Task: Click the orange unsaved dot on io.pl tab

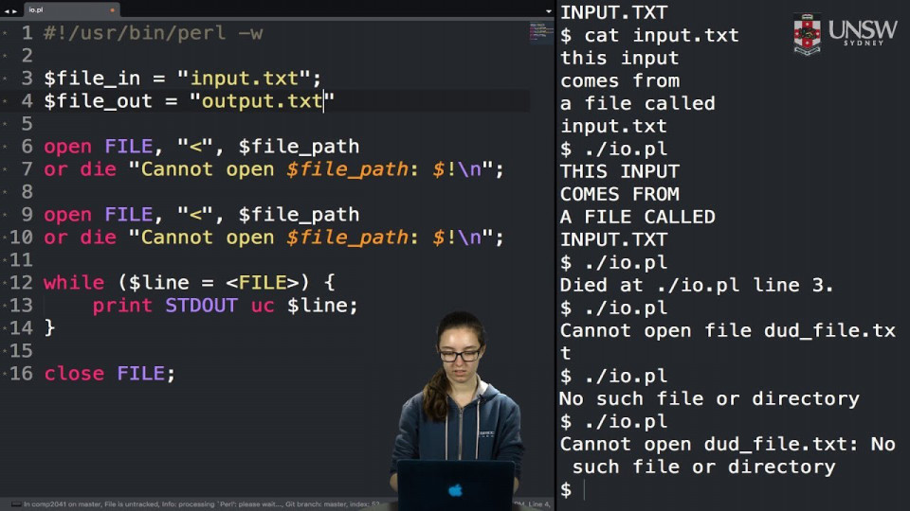Action: click(x=112, y=10)
